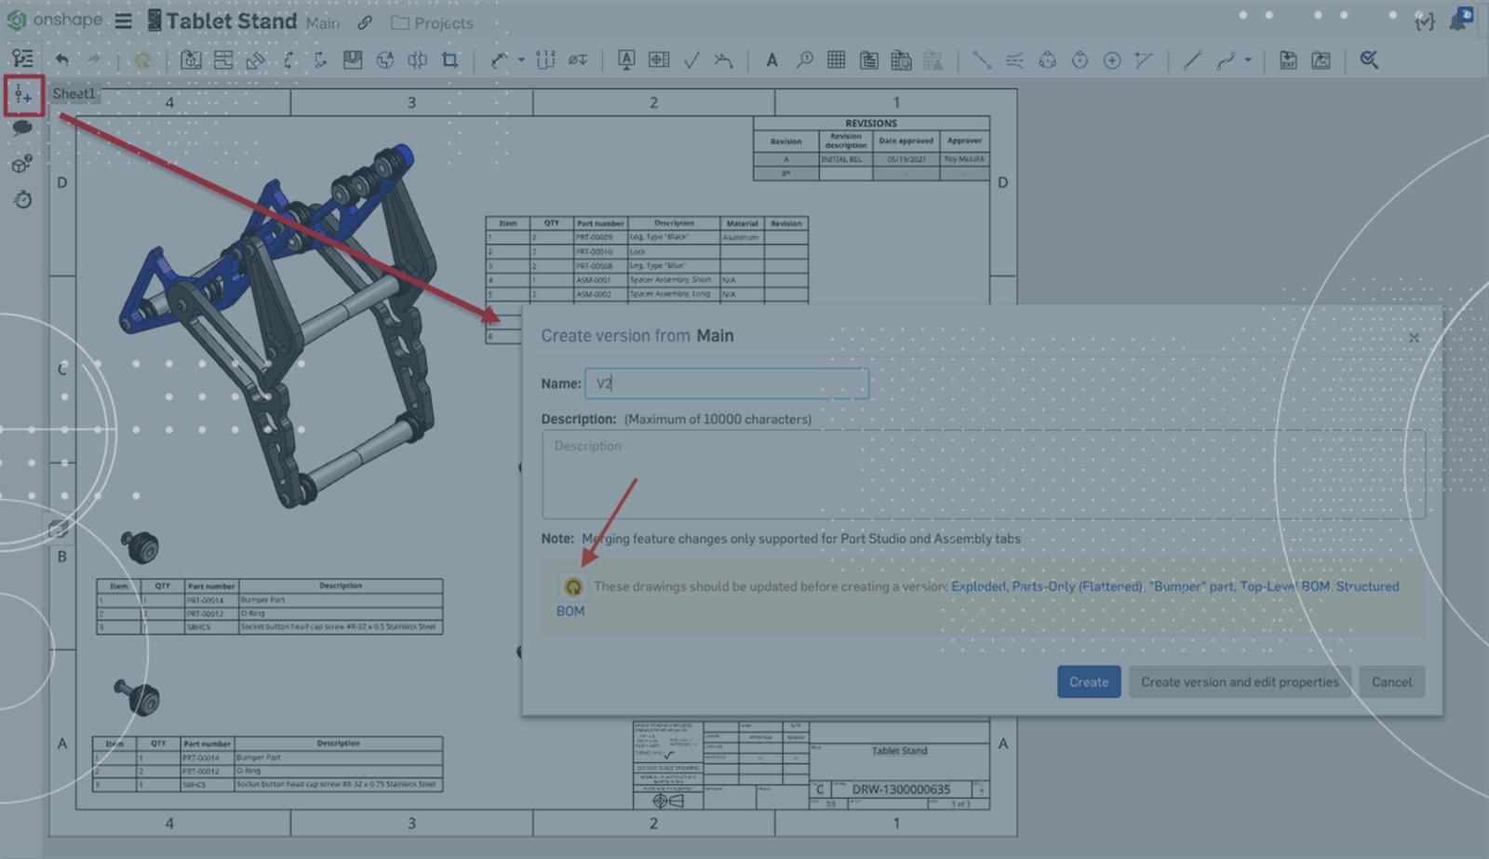Click the Create version icon in sidebar
Screen dimensions: 1489x859
(x=23, y=95)
